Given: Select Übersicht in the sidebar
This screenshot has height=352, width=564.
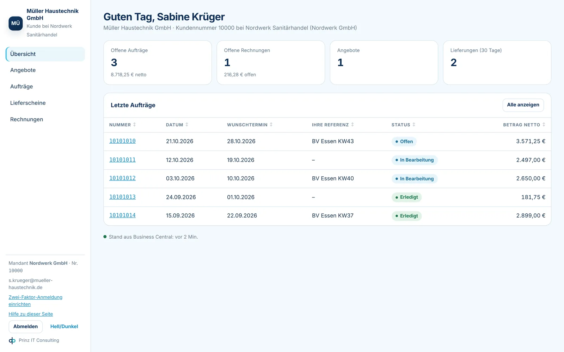Looking at the screenshot, I should click(x=45, y=54).
